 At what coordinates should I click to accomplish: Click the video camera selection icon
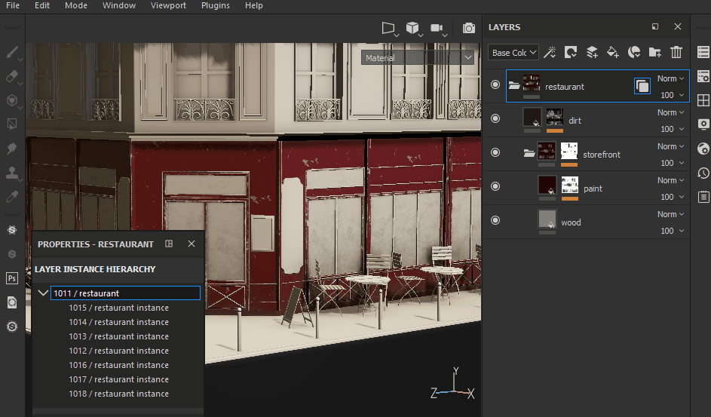(437, 28)
